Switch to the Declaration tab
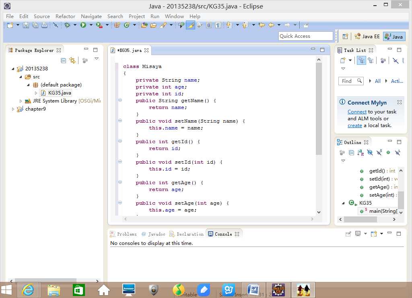The image size is (412, 298). [x=187, y=234]
